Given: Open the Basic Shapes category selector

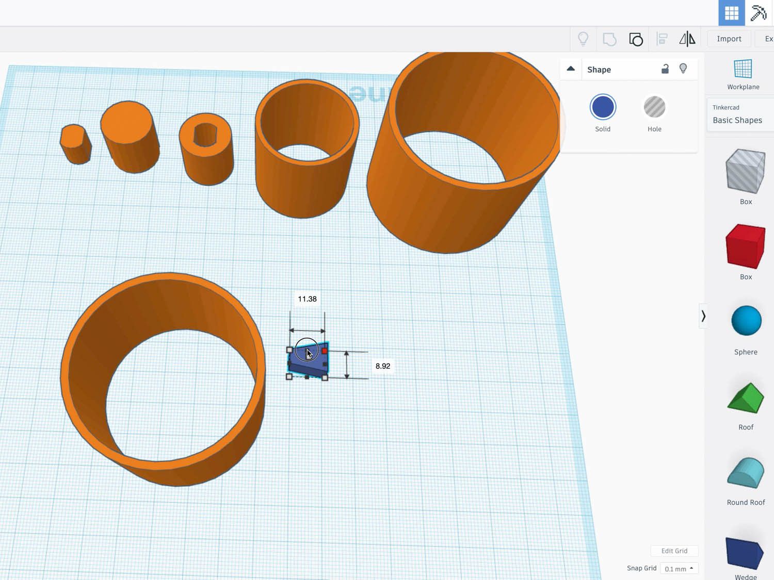Looking at the screenshot, I should [x=738, y=120].
